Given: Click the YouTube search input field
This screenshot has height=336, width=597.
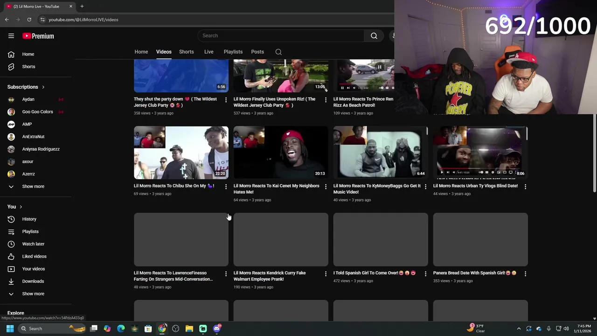Looking at the screenshot, I should (281, 36).
